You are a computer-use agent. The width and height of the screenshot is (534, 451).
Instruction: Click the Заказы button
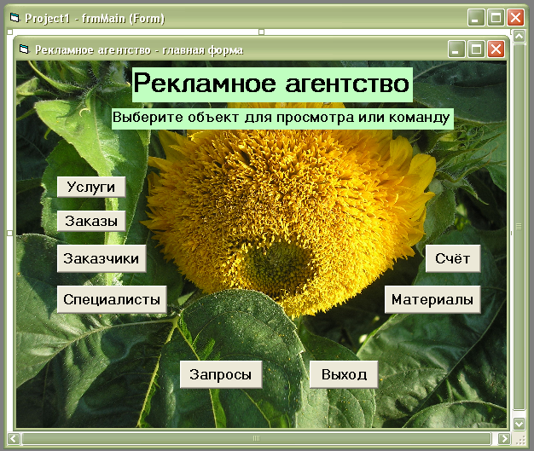coord(91,221)
